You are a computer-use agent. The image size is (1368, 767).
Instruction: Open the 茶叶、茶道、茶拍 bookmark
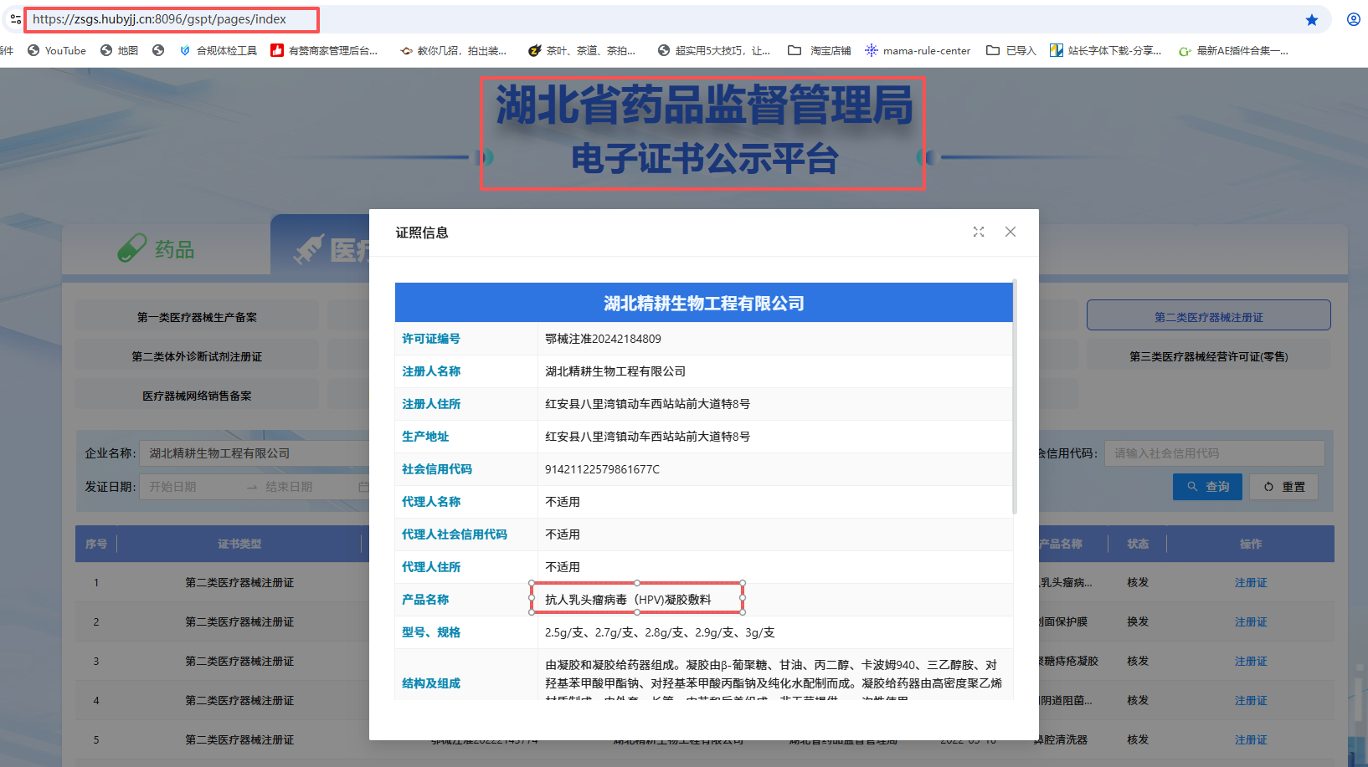(582, 50)
